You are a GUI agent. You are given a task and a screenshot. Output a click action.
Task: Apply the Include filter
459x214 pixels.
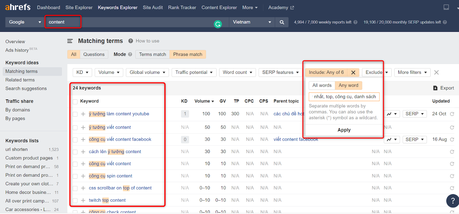tap(344, 130)
